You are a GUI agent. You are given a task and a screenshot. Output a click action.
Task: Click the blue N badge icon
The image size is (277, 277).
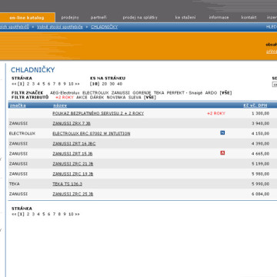(222, 132)
